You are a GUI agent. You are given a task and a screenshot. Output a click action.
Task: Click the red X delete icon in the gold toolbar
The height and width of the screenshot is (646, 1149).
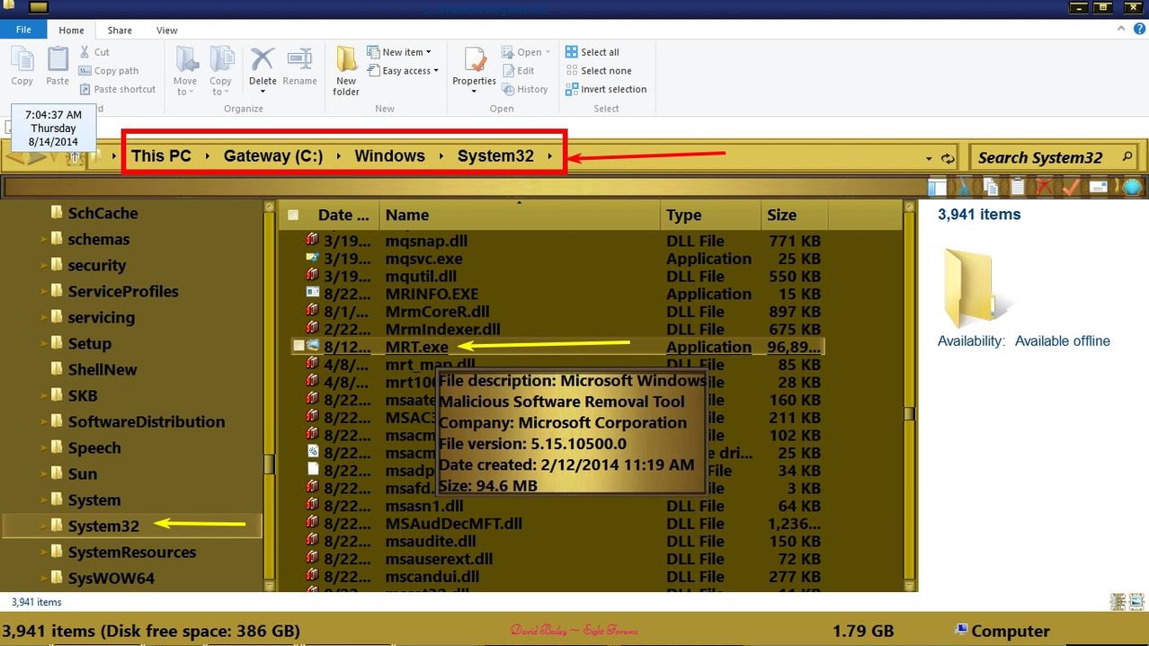pos(1044,187)
